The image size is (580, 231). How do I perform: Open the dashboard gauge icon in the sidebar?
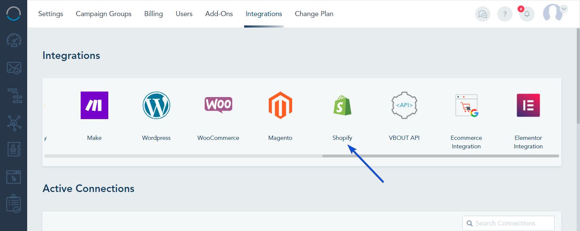14,40
